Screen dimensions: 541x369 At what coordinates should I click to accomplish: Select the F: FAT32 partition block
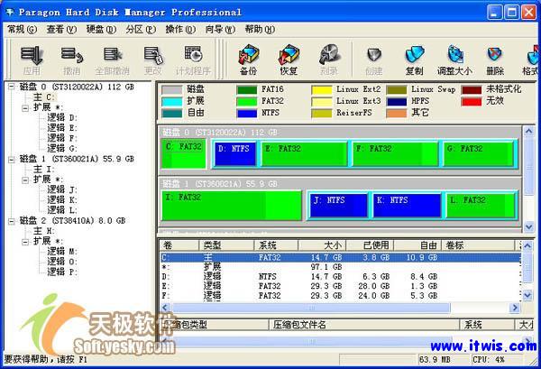pos(396,153)
